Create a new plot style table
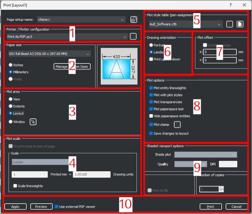Viewport: 252px width, 214px height. click(x=240, y=24)
